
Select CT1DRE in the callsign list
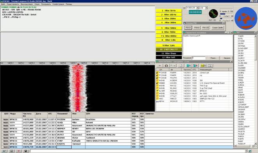click(x=241, y=41)
